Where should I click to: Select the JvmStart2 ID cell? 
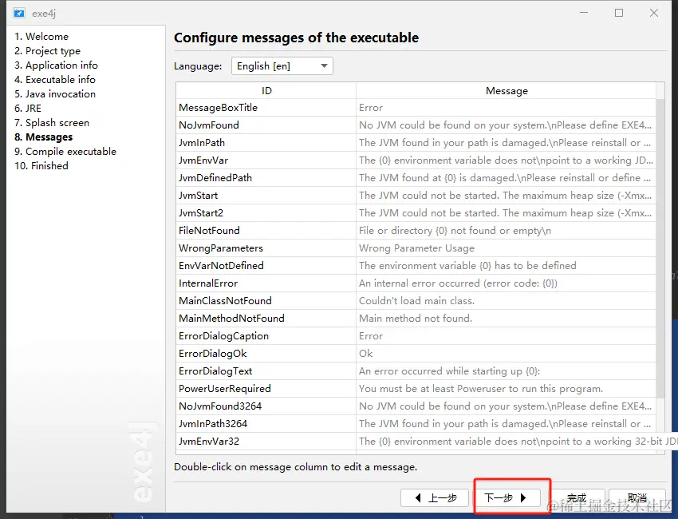click(266, 213)
